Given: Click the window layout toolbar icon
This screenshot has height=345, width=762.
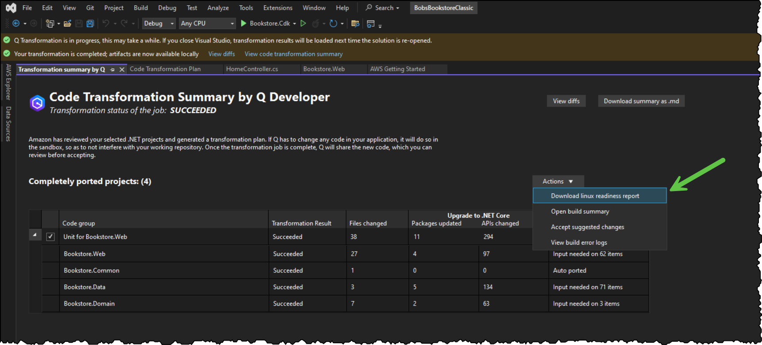Looking at the screenshot, I should [x=371, y=23].
